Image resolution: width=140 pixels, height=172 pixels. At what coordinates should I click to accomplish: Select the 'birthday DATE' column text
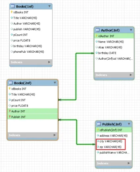pyautogui.click(x=107, y=53)
